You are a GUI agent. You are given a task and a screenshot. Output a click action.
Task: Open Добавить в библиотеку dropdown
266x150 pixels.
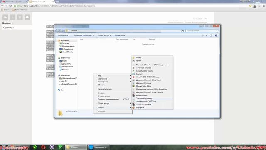[84, 35]
